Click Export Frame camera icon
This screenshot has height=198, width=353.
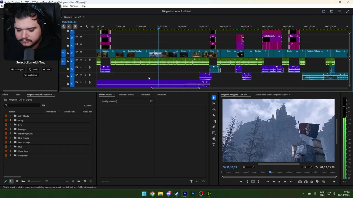coord(312,182)
